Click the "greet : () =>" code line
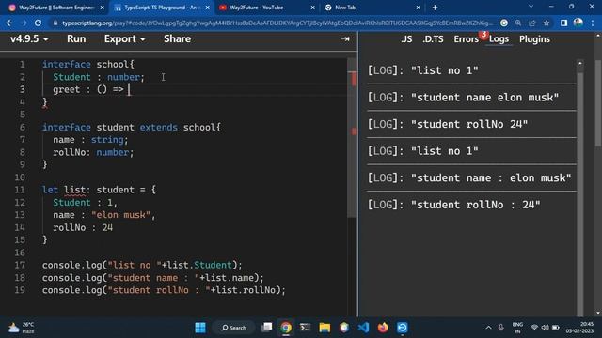602x338 pixels. click(x=88, y=90)
